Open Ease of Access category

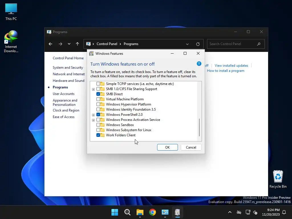coord(64,117)
